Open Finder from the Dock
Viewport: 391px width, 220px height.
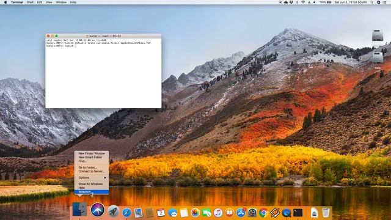pyautogui.click(x=79, y=209)
